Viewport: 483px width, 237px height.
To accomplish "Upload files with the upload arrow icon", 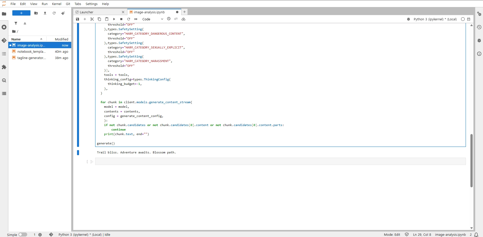I will (45, 13).
